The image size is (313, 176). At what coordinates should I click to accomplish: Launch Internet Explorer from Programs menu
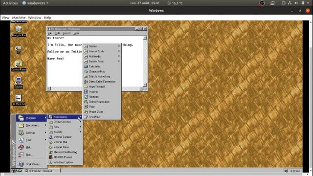click(65, 137)
